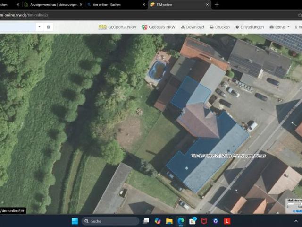The image size is (302, 227).
Task: Open the GEOportal.NRW link
Action: pyautogui.click(x=117, y=27)
